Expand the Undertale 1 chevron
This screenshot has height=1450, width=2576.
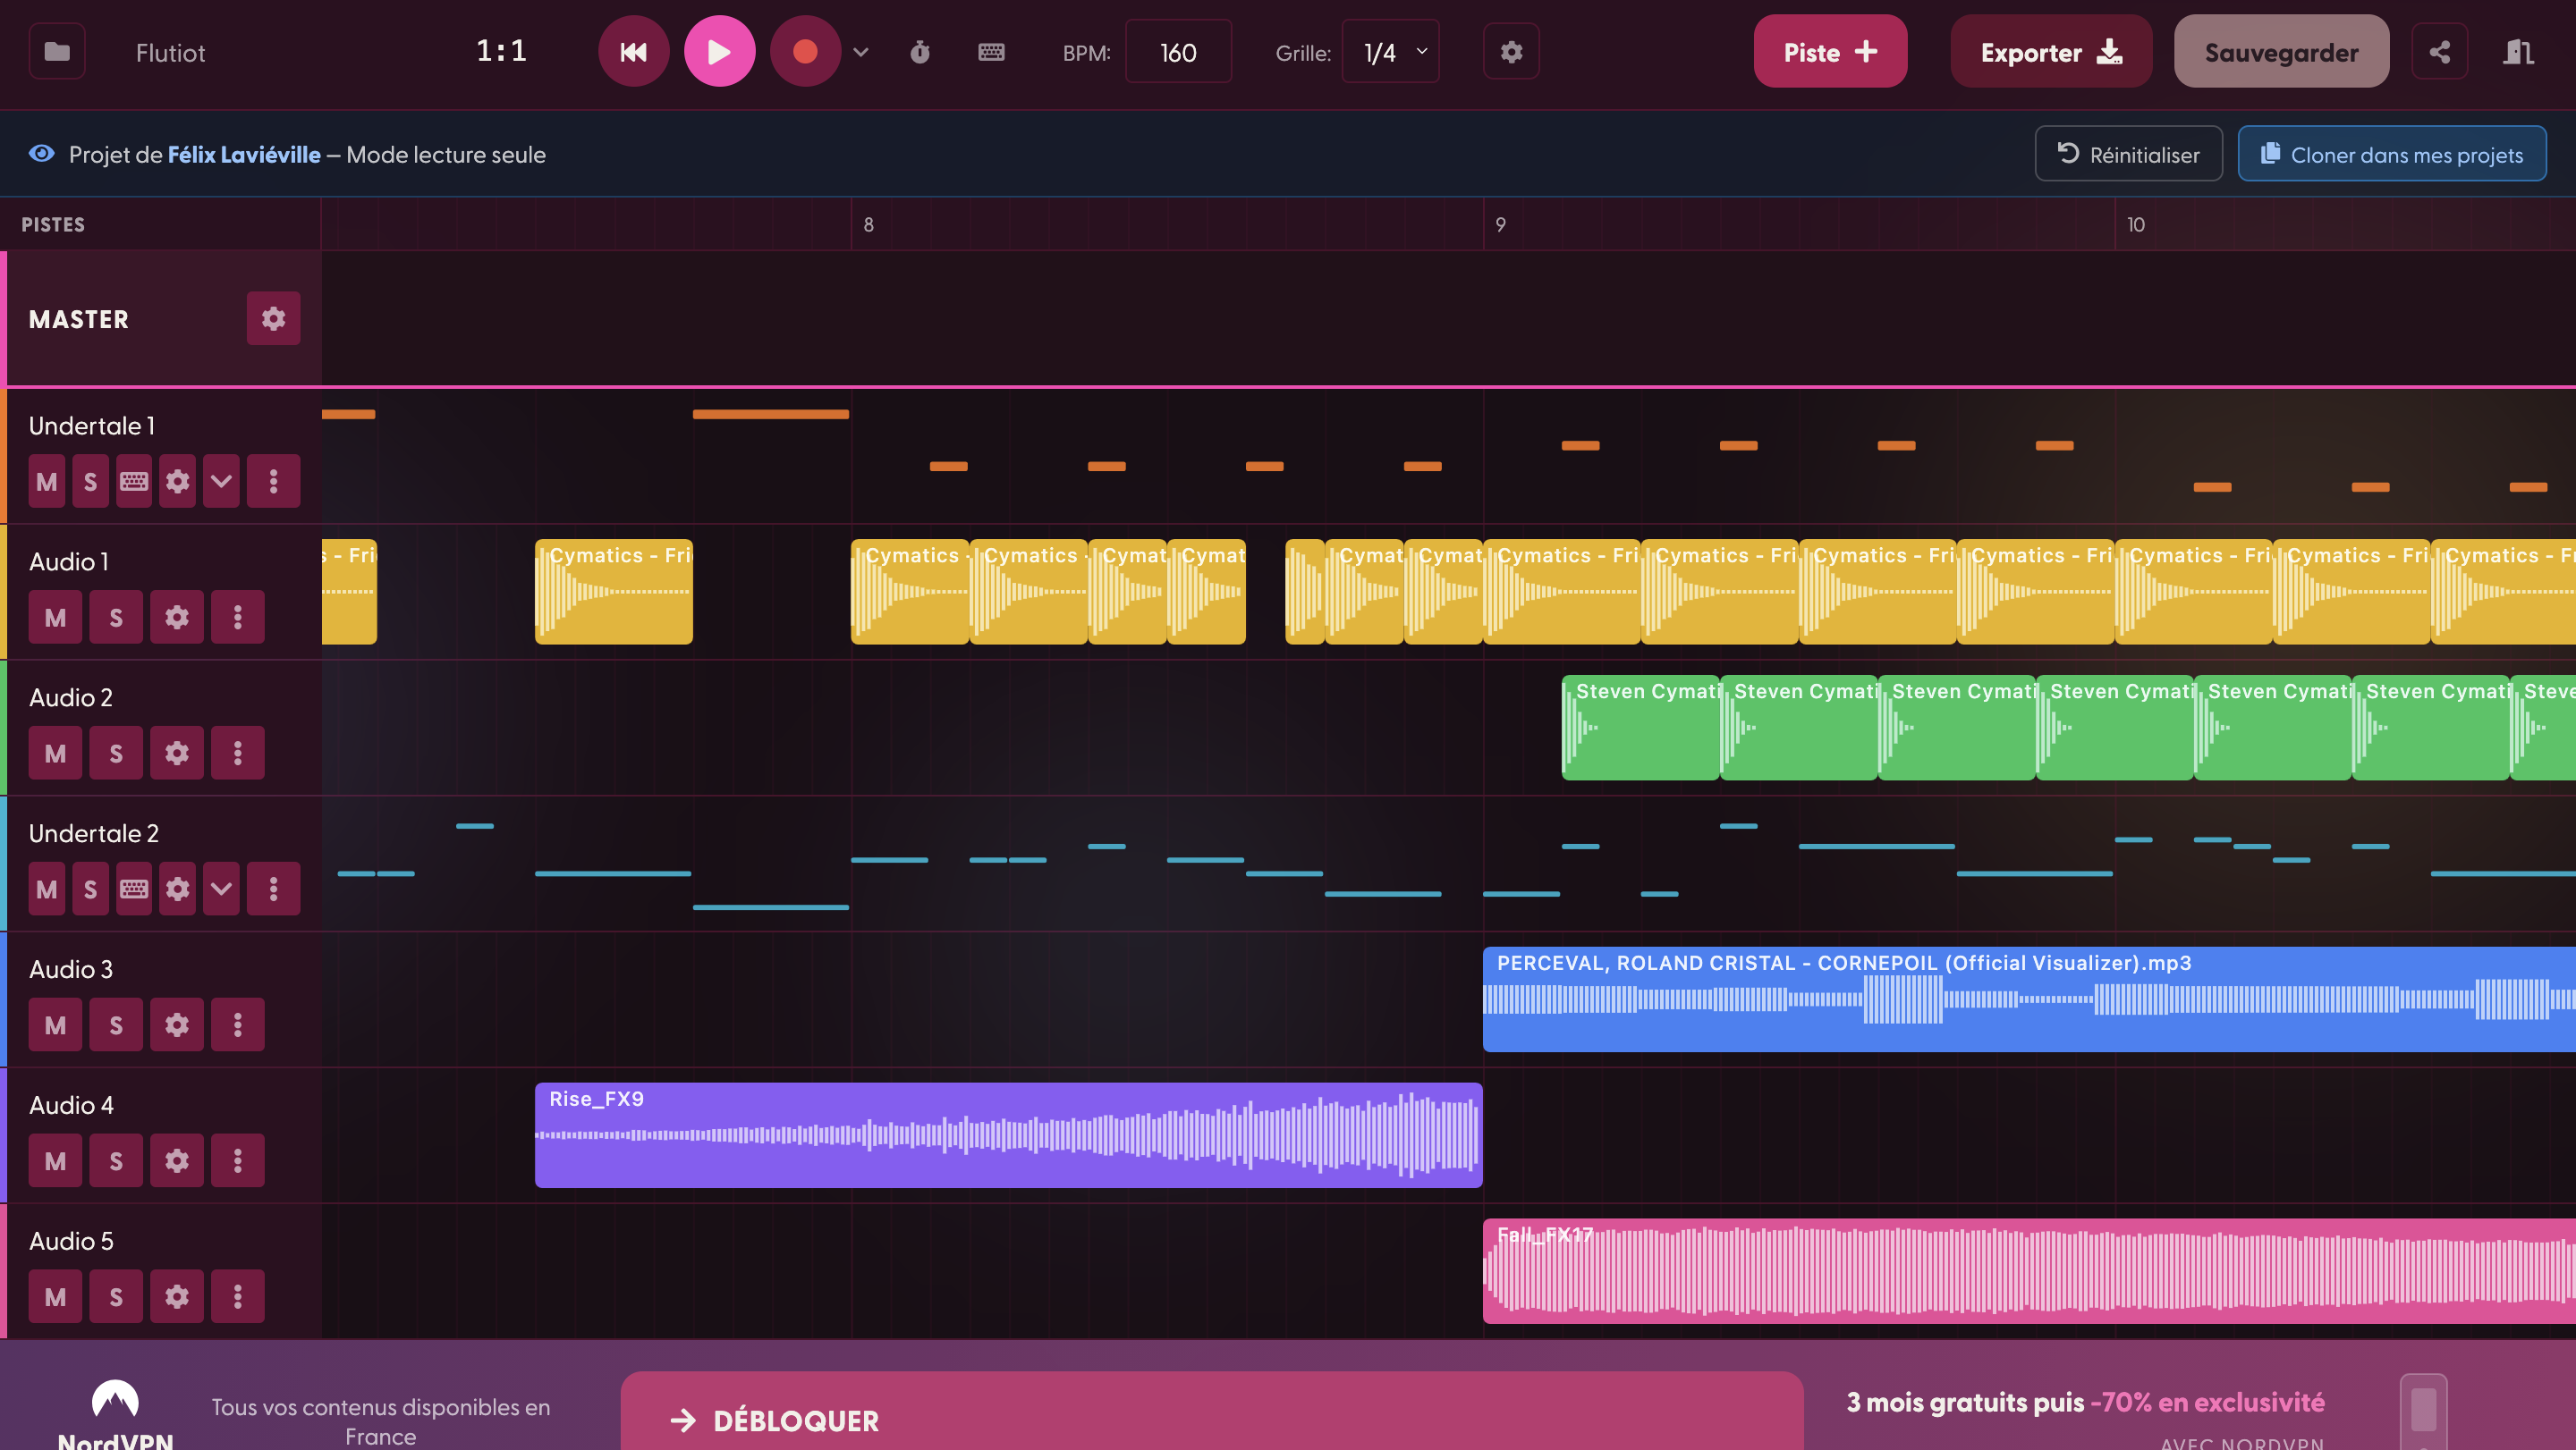(x=221, y=482)
